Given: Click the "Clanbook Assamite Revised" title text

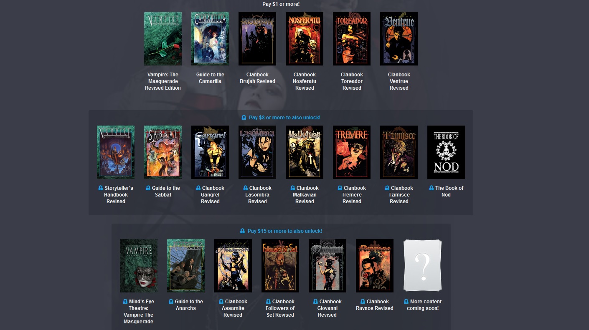Looking at the screenshot, I should [236, 308].
